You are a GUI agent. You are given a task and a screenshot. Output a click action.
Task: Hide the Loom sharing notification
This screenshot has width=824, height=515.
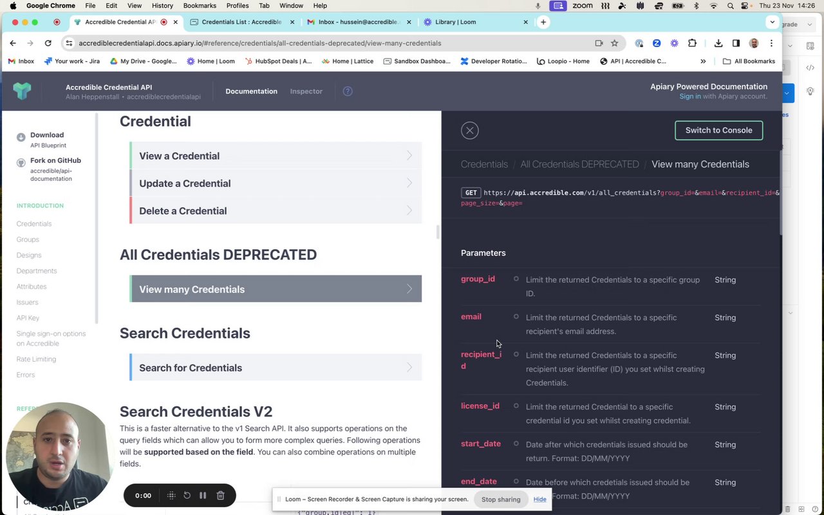pyautogui.click(x=539, y=500)
